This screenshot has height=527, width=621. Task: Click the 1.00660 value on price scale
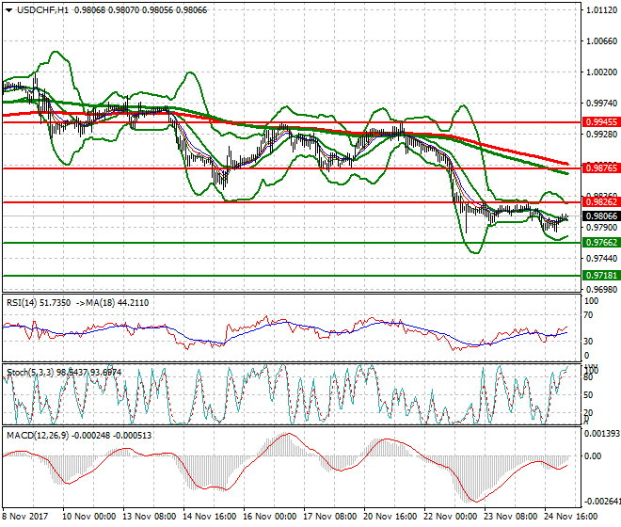pos(598,40)
